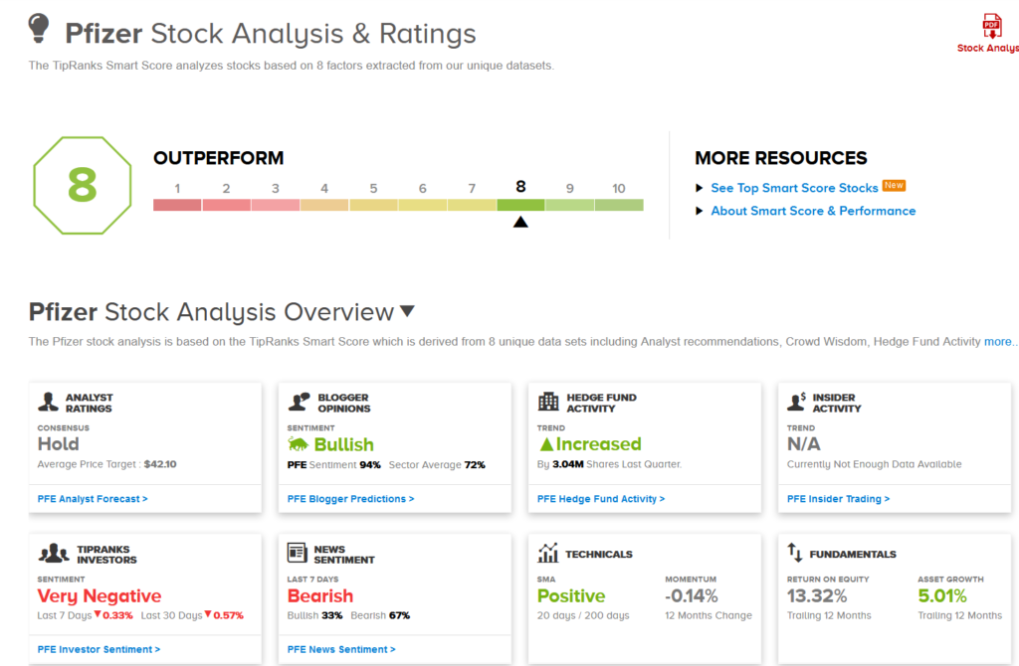This screenshot has width=1019, height=666.
Task: Open About Smart Score & Performance link
Action: click(812, 211)
